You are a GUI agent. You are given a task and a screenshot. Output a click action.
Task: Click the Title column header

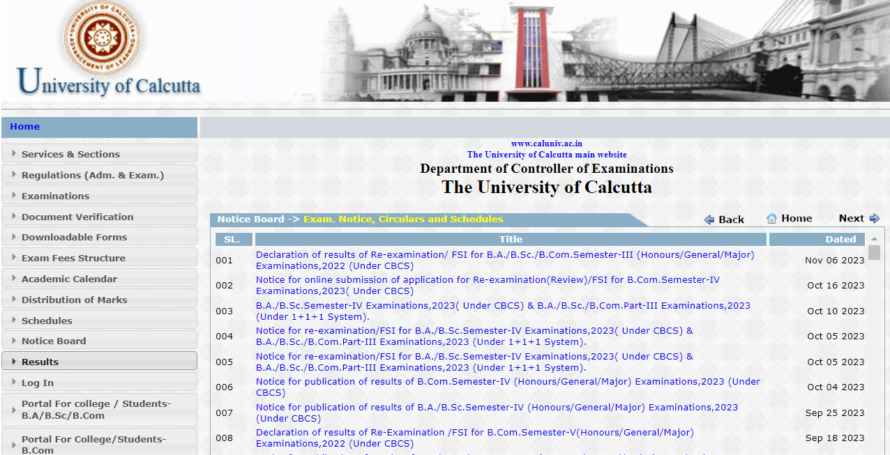(x=511, y=239)
